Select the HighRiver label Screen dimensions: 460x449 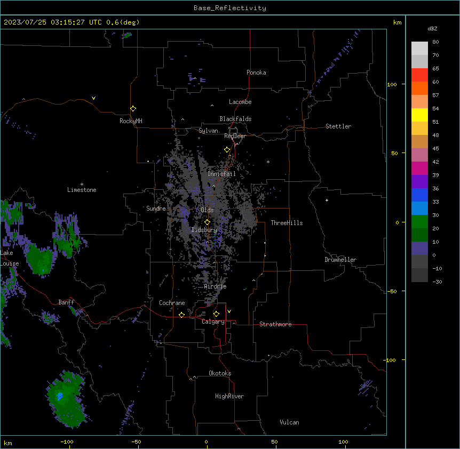pos(229,396)
